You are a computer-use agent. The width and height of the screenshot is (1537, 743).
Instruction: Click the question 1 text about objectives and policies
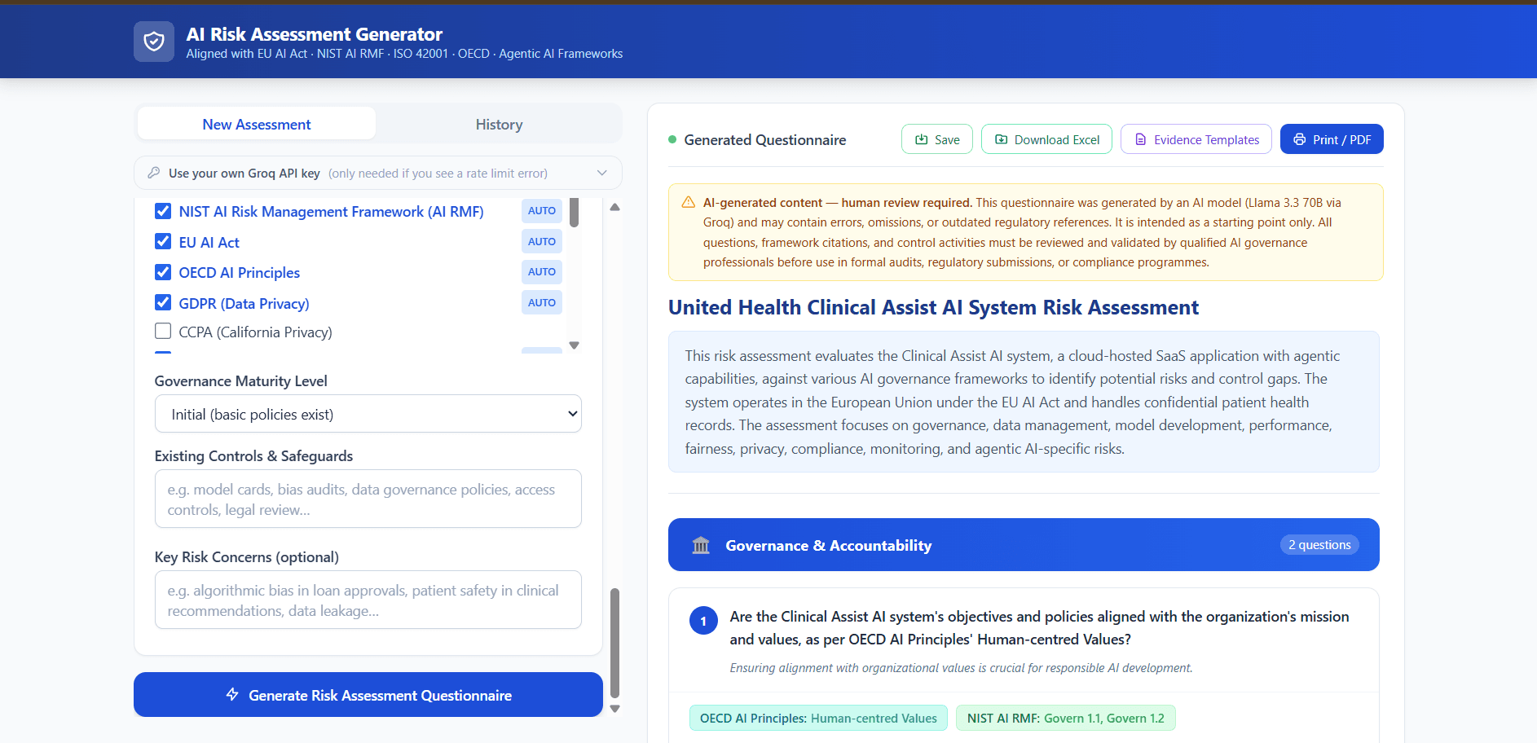(1039, 628)
